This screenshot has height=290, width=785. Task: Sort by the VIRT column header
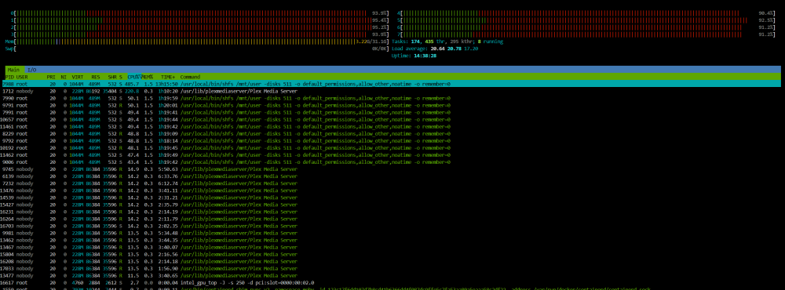(x=78, y=77)
